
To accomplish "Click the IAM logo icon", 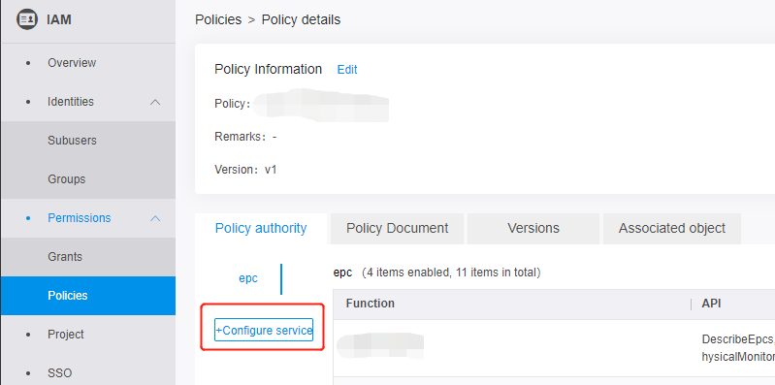I will point(27,19).
